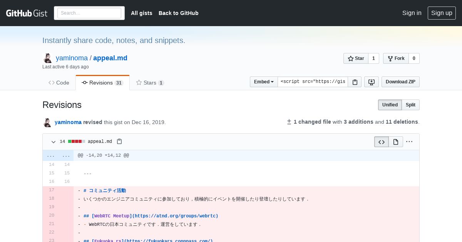Click the '1 changed file' summary text
This screenshot has width=462, height=242.
tap(312, 122)
